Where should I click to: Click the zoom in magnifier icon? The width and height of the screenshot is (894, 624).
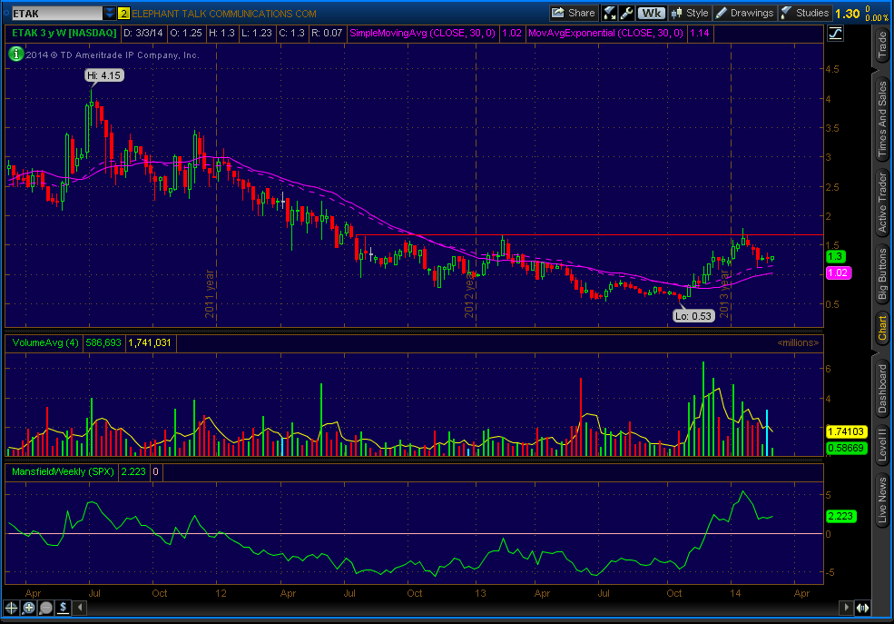[x=29, y=607]
